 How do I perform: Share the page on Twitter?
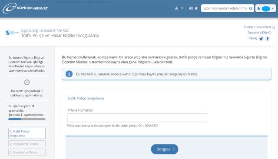point(261,39)
